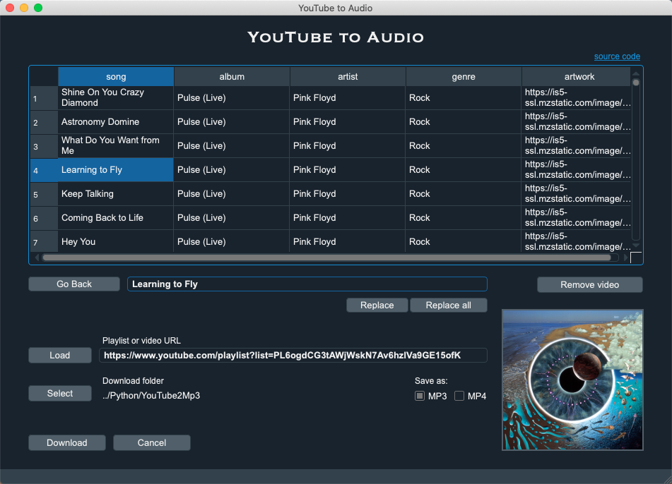Select the album column header
Screen dimensions: 672x484
pos(232,77)
